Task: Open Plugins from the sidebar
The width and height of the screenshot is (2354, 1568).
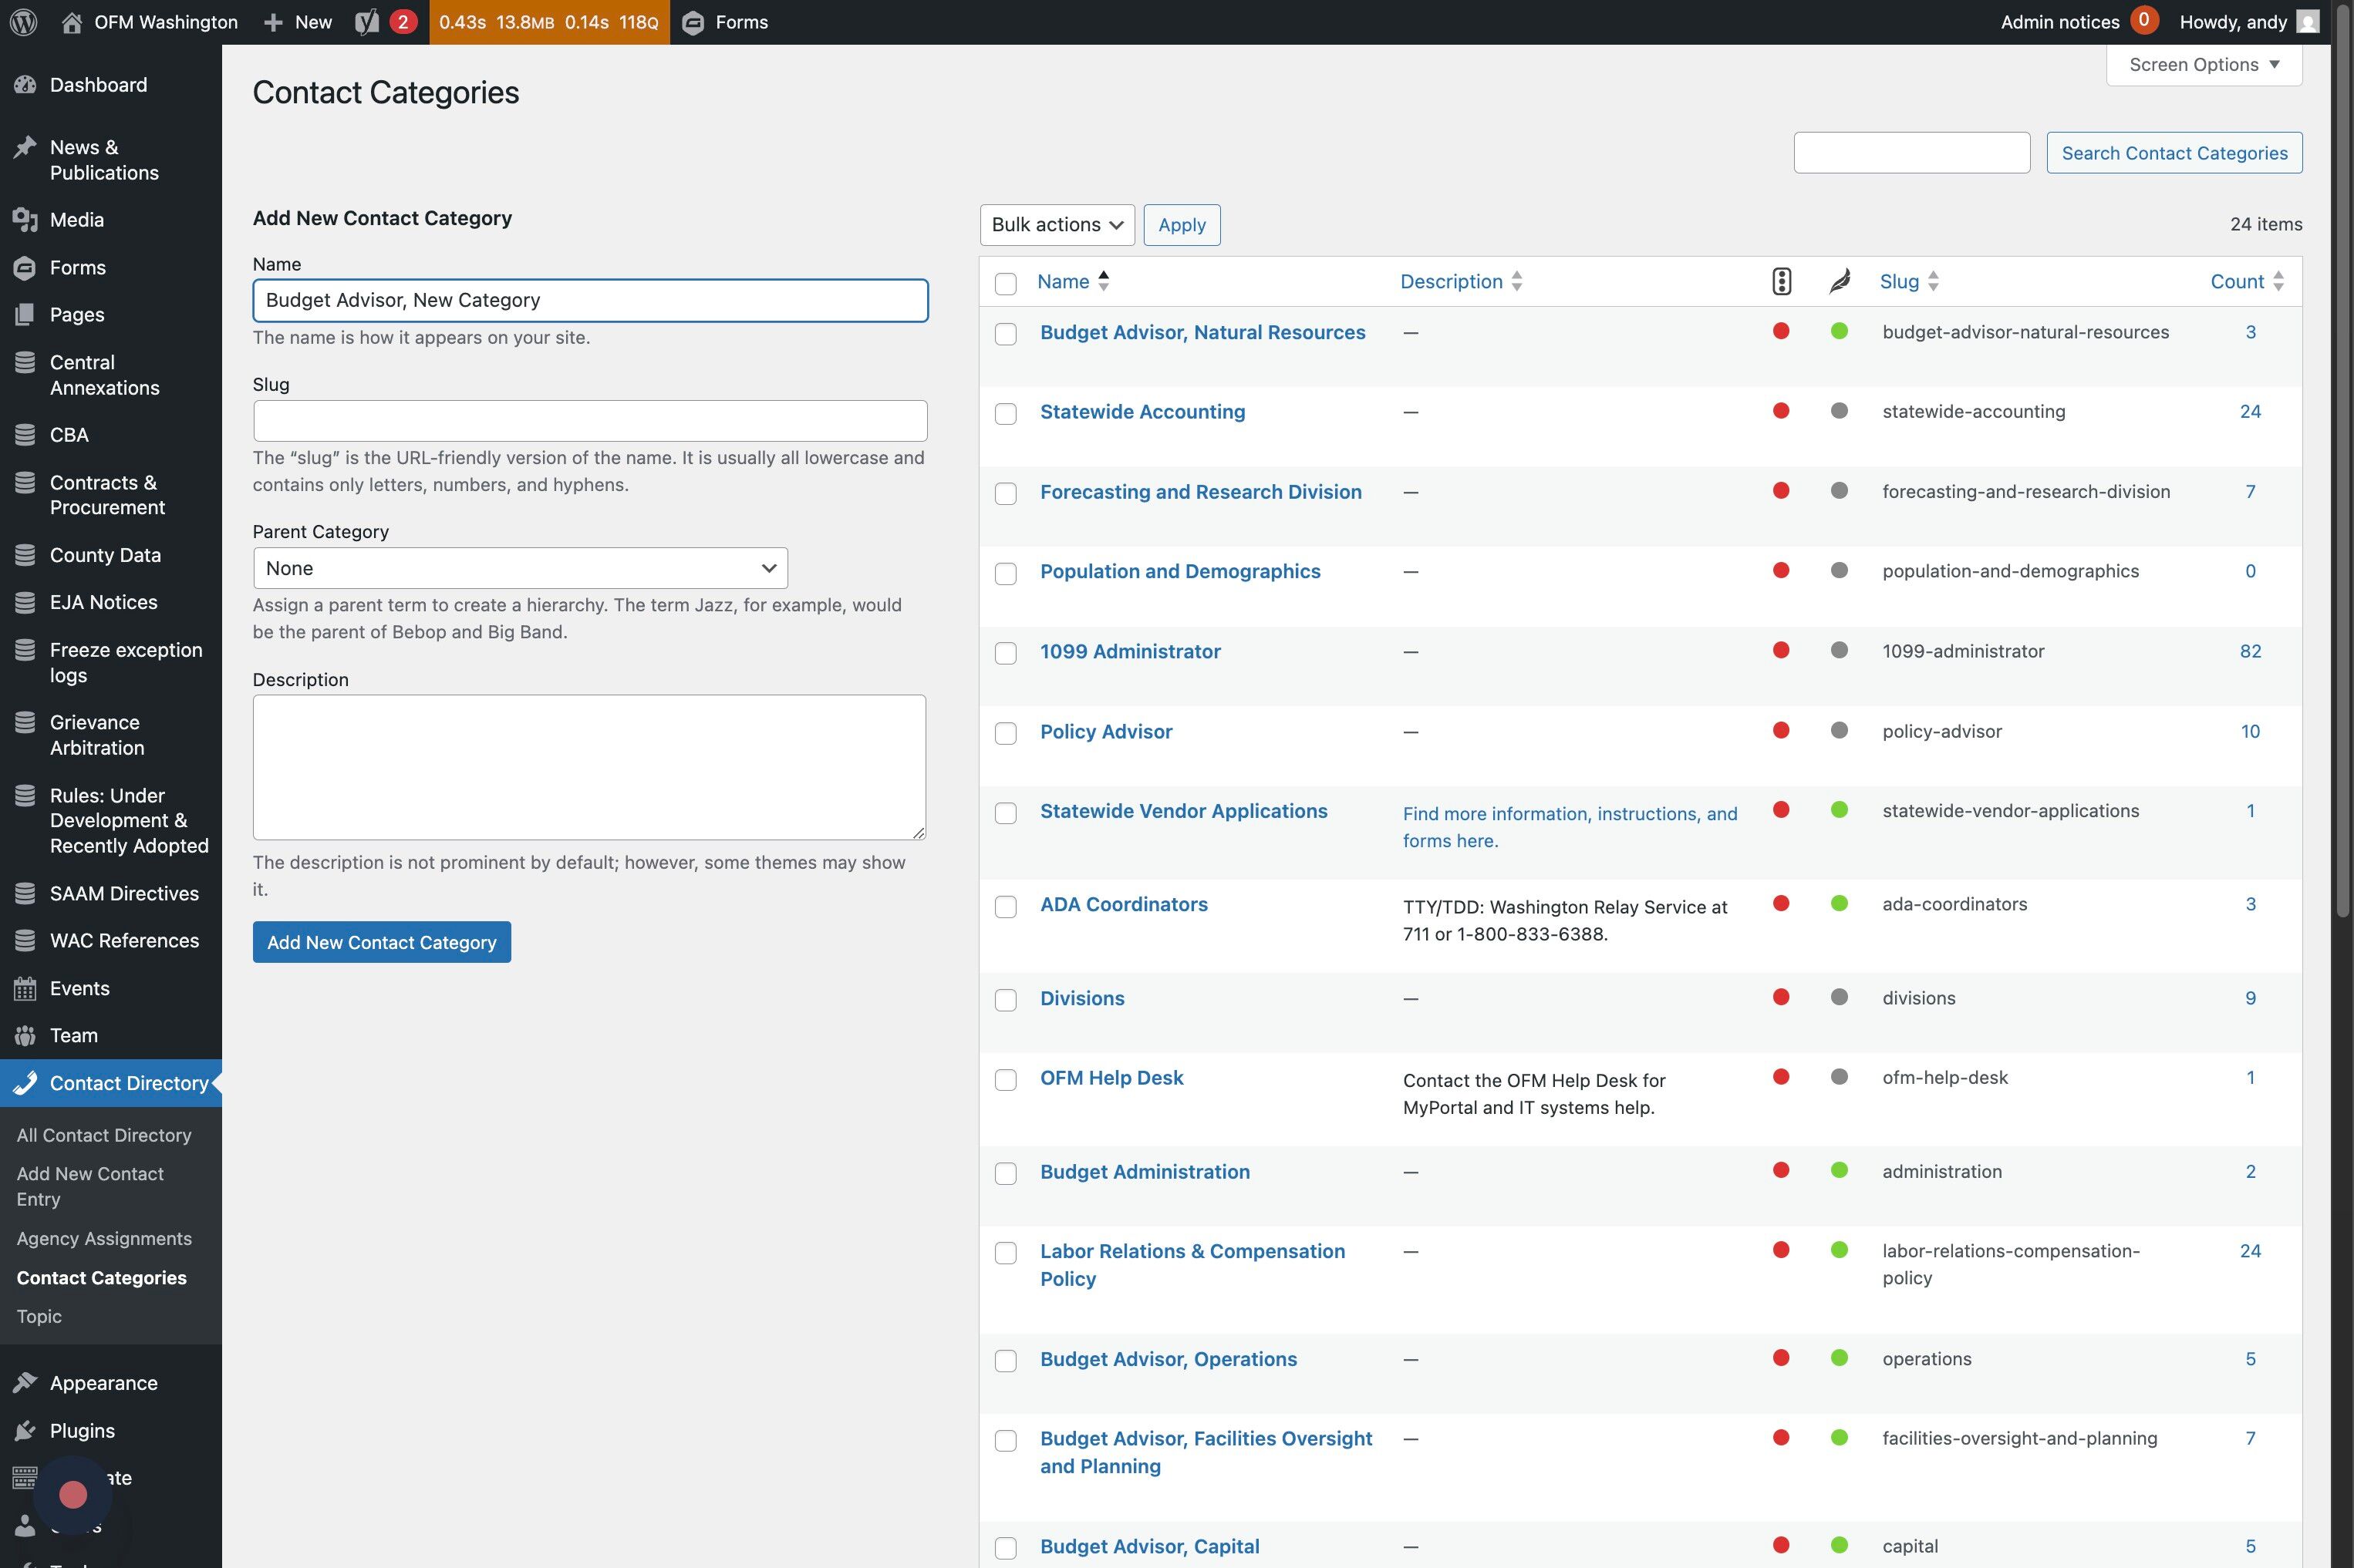Action: pos(82,1430)
